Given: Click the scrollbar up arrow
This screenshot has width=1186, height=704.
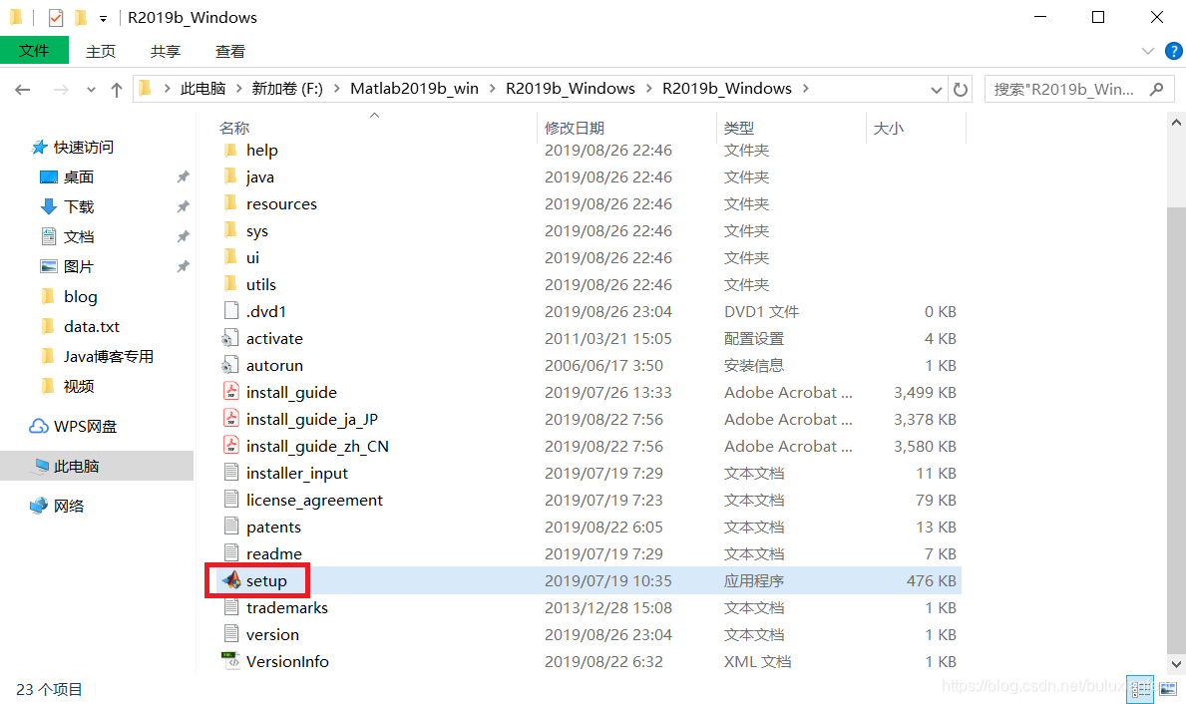Looking at the screenshot, I should [x=1176, y=122].
